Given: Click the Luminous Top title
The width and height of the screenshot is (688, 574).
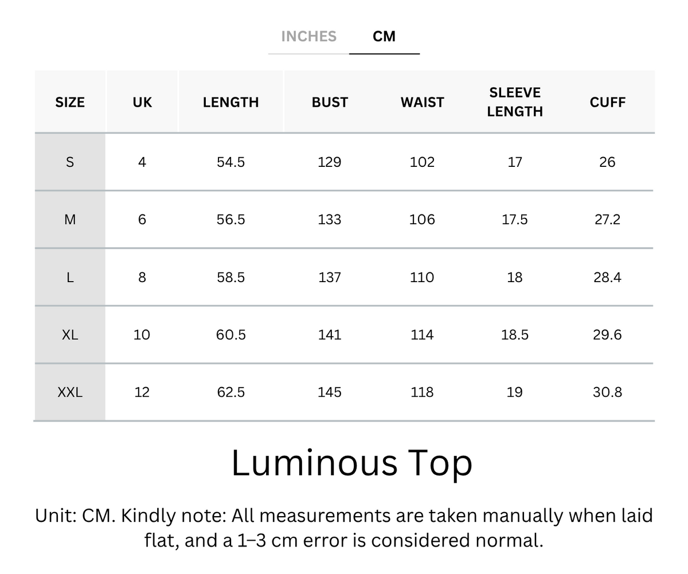Looking at the screenshot, I should [351, 463].
